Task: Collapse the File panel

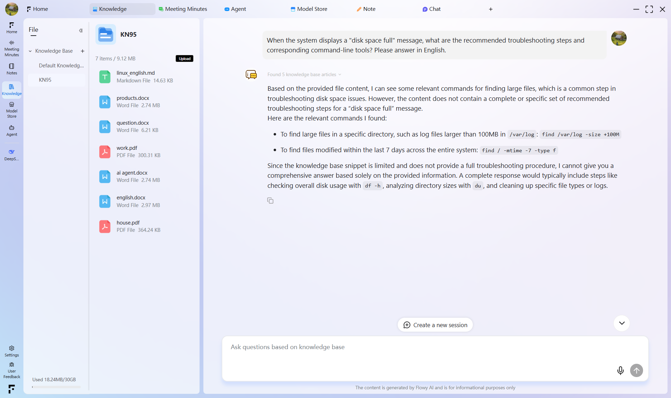Action: pyautogui.click(x=81, y=30)
